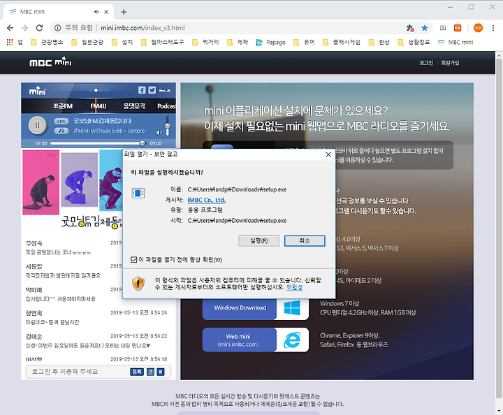The height and width of the screenshot is (415, 503).
Task: Click the Web mini (mini.imbc.com) button
Action: coord(238,340)
